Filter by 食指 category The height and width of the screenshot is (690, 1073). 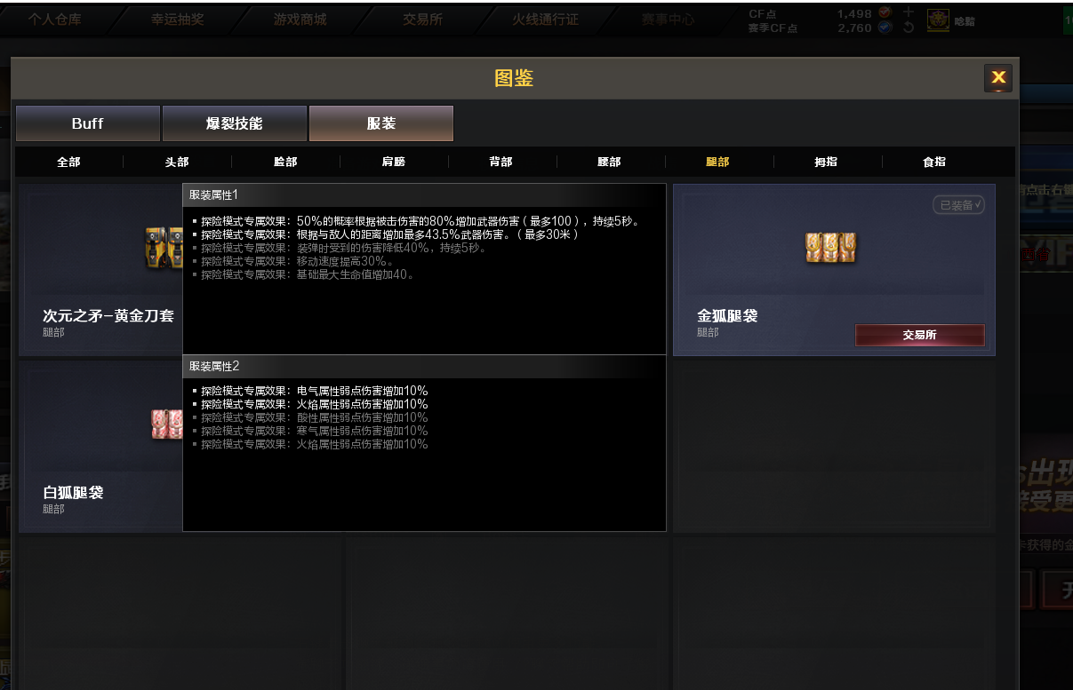point(934,162)
